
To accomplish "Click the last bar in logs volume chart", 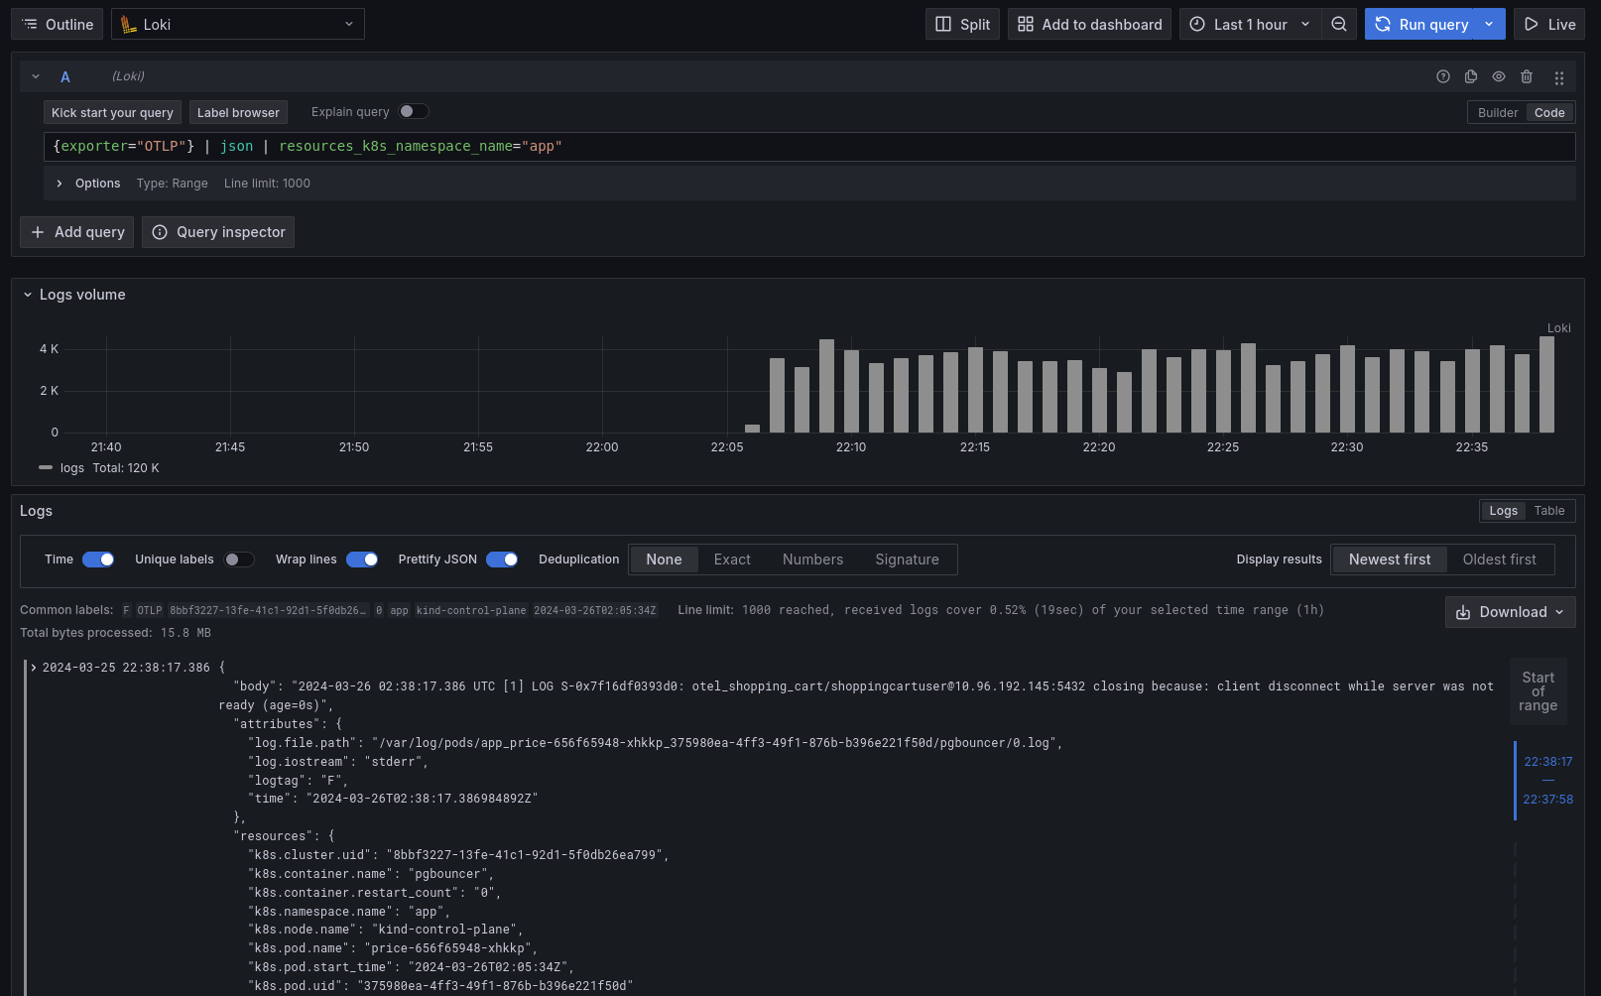I will (1546, 385).
